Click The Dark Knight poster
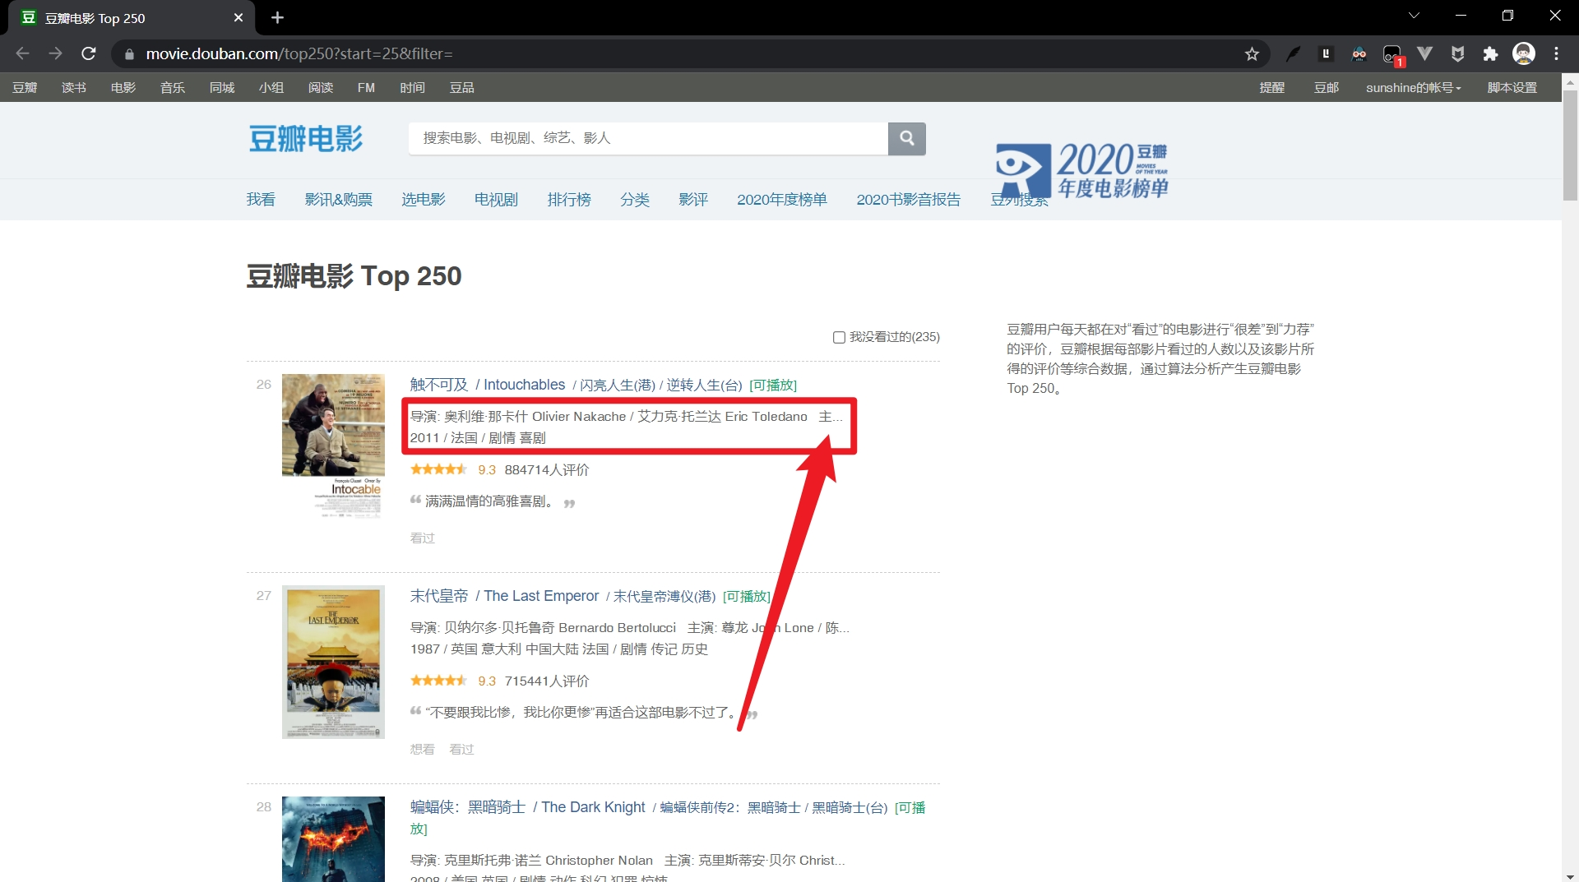The height and width of the screenshot is (882, 1579). point(333,839)
